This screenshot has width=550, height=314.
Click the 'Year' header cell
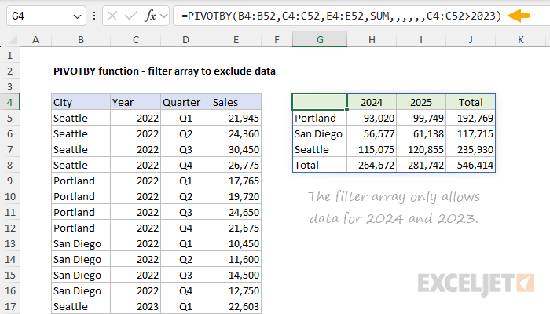(135, 102)
